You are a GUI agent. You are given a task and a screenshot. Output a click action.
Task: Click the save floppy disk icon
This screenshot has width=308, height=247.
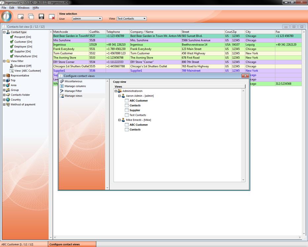click(41, 17)
